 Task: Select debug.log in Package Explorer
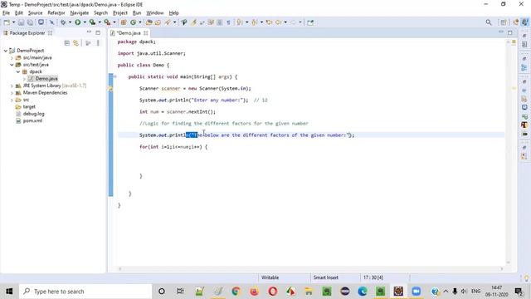click(x=33, y=114)
